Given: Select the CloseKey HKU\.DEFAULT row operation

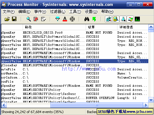Looking at the screenshot, I should point(9,49).
